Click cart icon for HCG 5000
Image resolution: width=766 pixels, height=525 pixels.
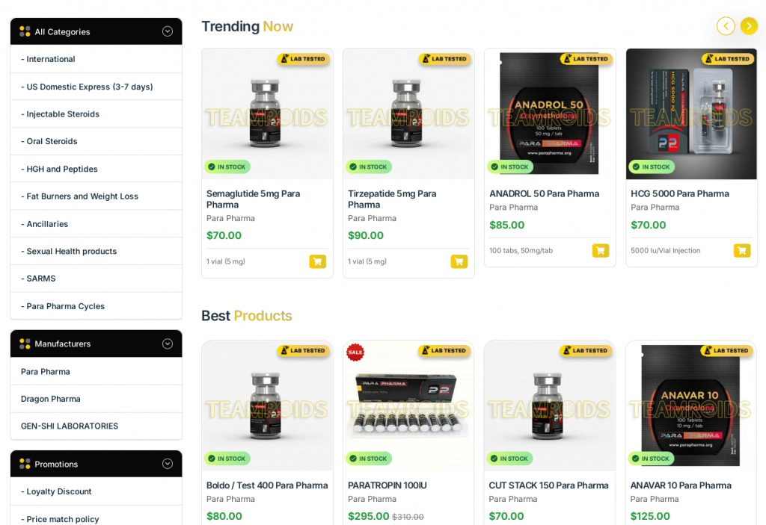coord(741,250)
